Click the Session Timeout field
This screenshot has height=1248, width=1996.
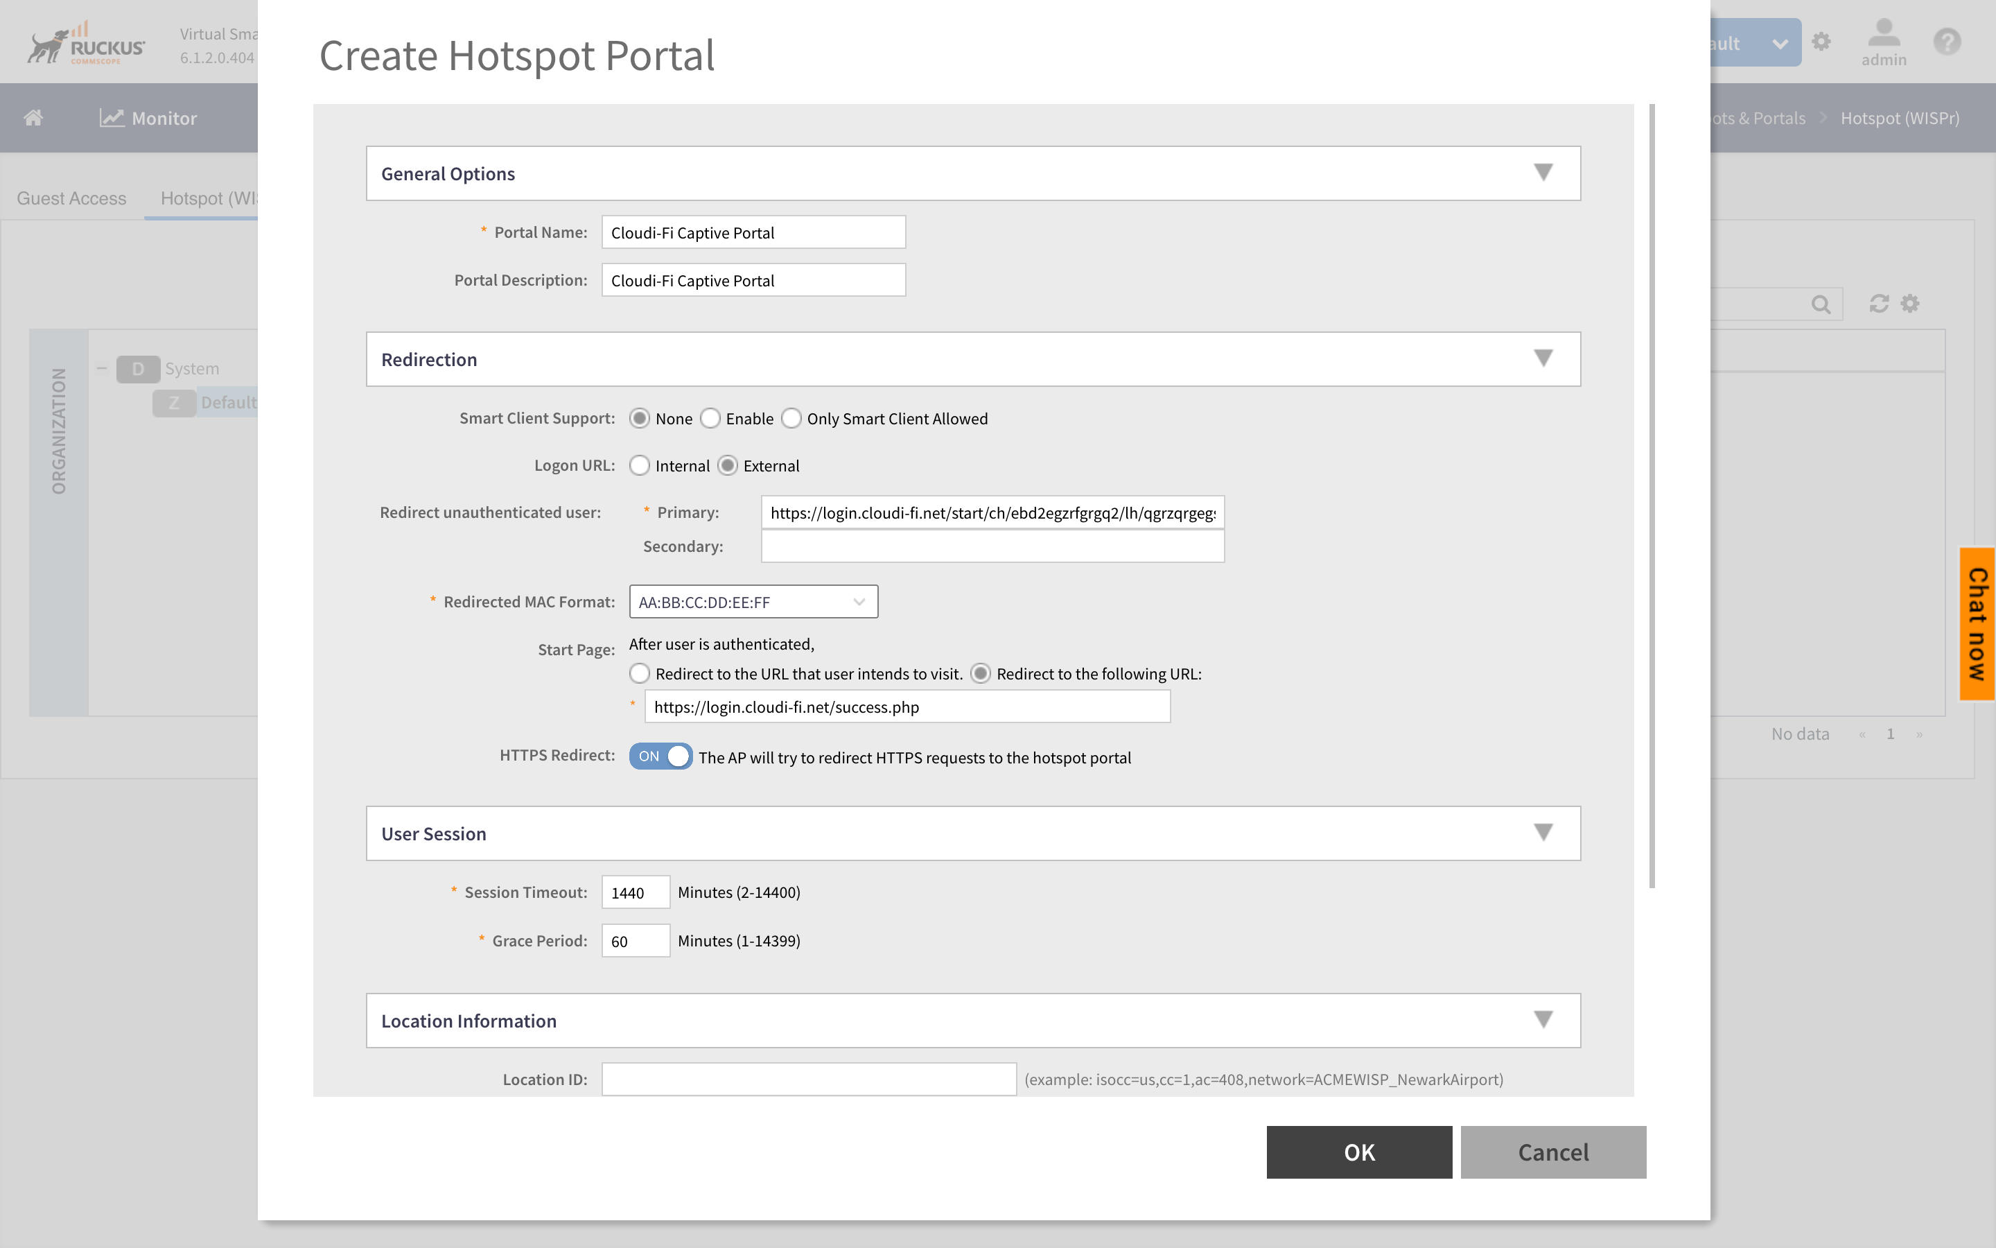[x=635, y=892]
